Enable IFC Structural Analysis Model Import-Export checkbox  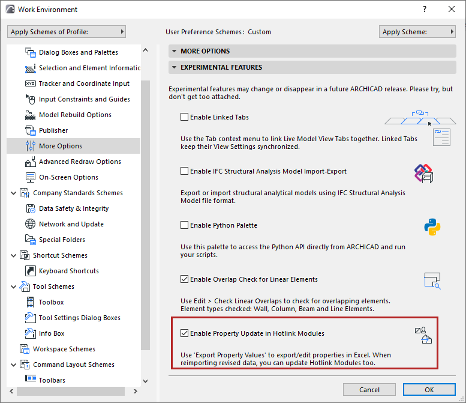point(184,171)
